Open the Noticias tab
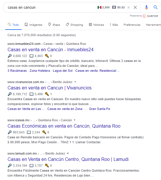Screen dimensions: 161x180 coord(96,25)
